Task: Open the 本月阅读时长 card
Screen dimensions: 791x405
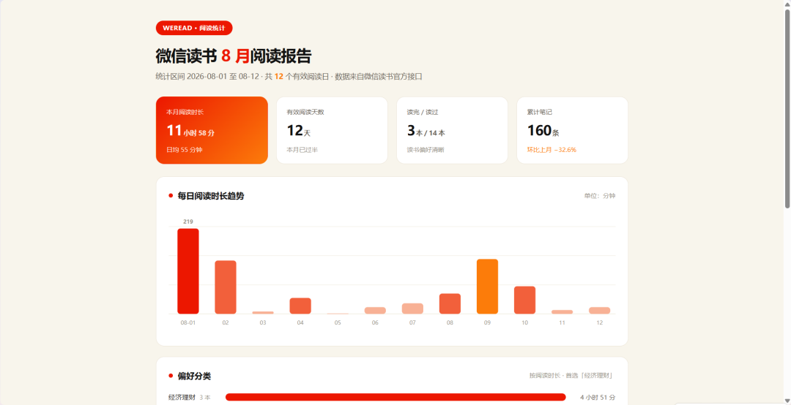Action: coord(212,130)
